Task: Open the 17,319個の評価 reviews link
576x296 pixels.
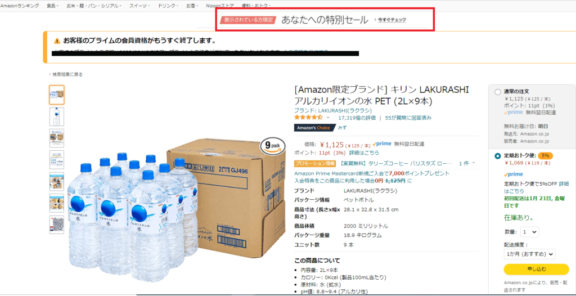Action: (357, 118)
